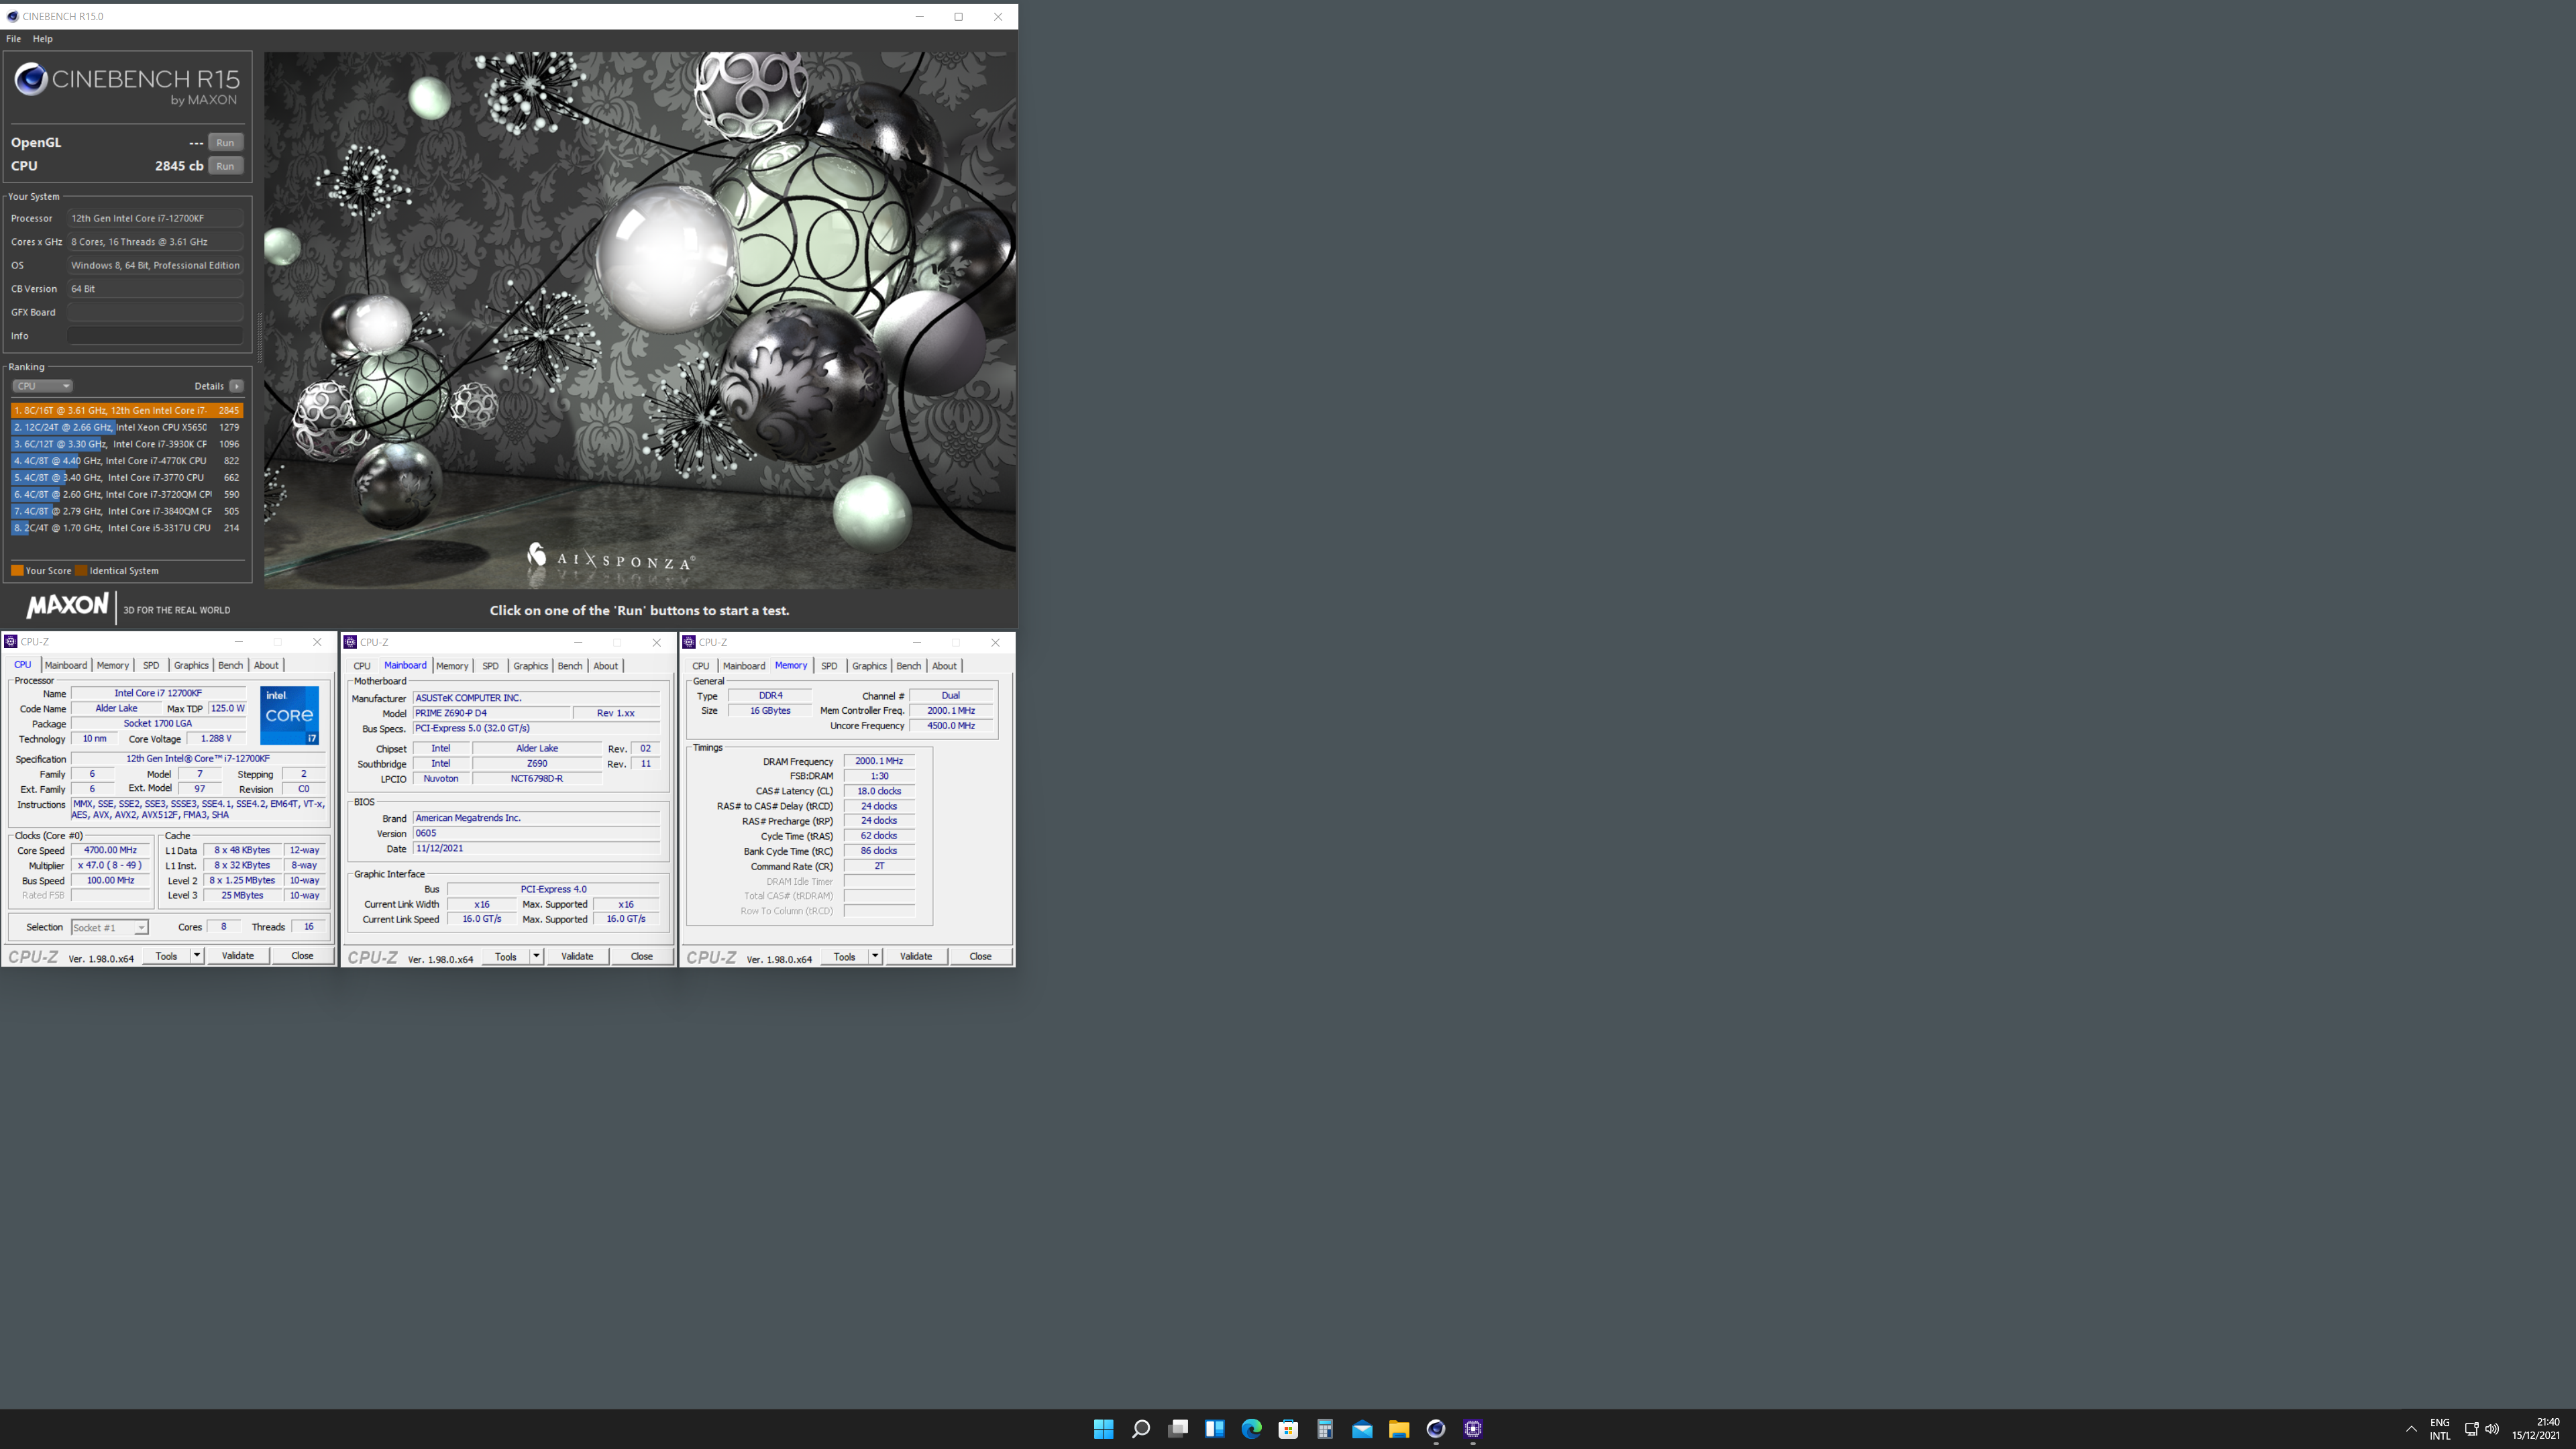This screenshot has height=1449, width=2576.
Task: Click the 2845 cb CPU score
Action: click(x=179, y=166)
